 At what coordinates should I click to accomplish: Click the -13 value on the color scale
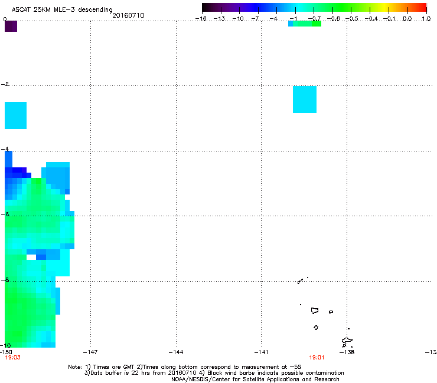coord(219,19)
